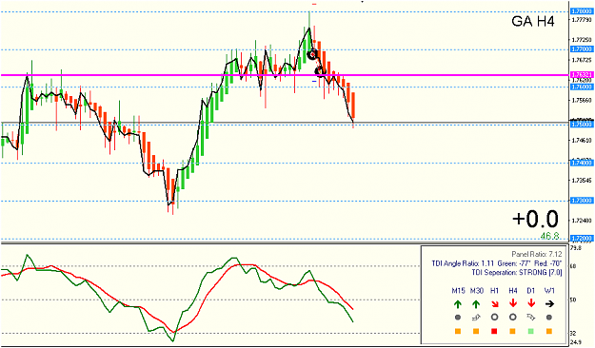Click the D1 outlined down-right arrow symbol

(531, 318)
